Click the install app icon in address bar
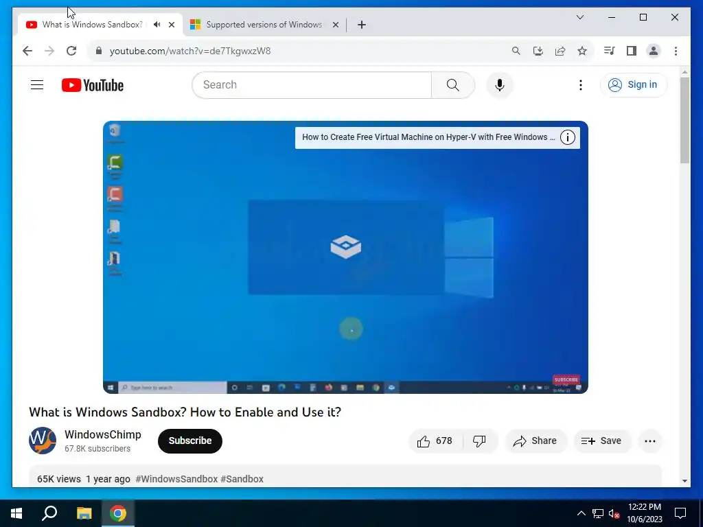 (538, 51)
